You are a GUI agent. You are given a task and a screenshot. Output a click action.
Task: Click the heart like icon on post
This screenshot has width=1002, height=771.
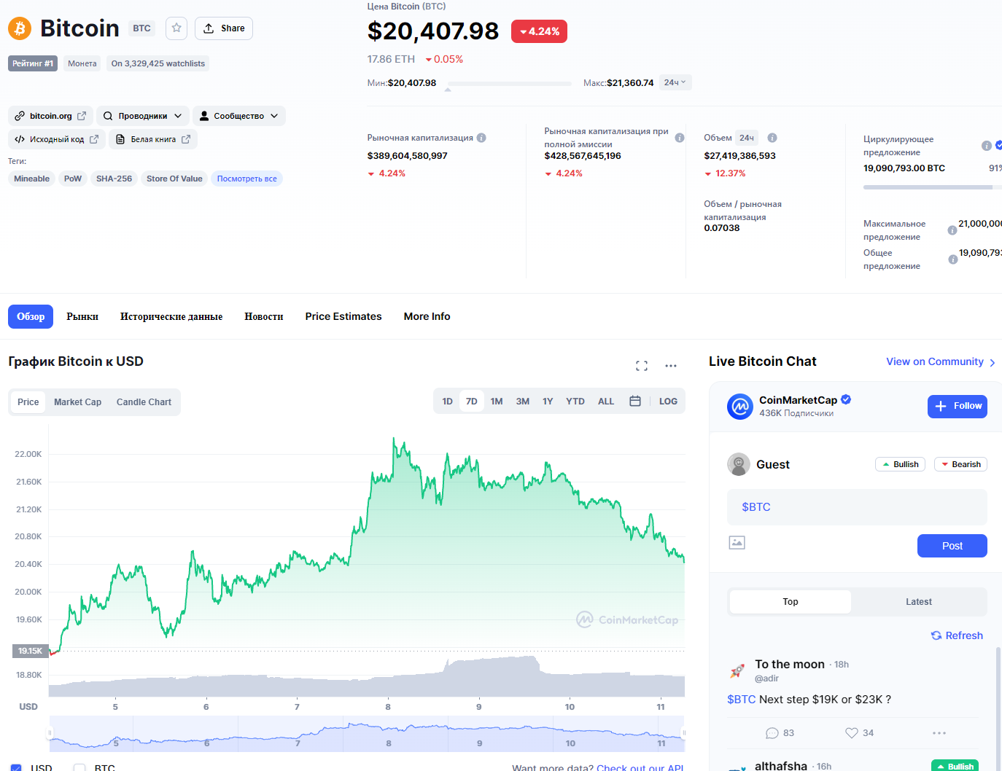click(851, 733)
